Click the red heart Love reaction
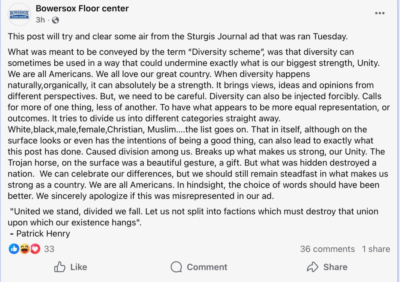400x282 pixels. [x=35, y=249]
